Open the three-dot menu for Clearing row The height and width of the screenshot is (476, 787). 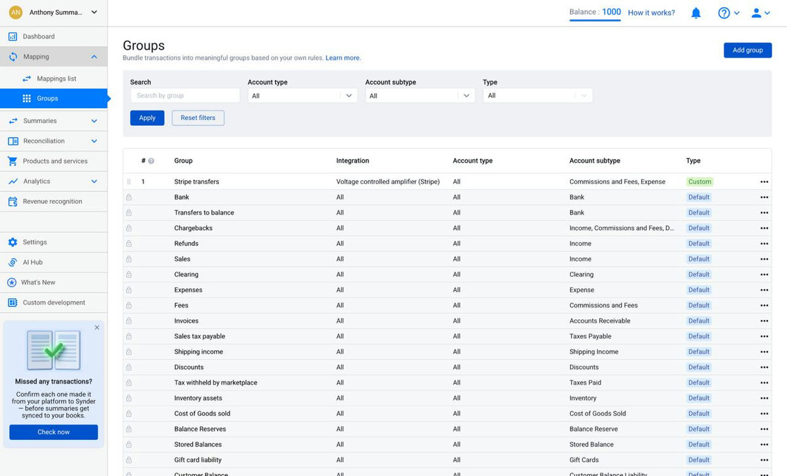[x=764, y=275]
